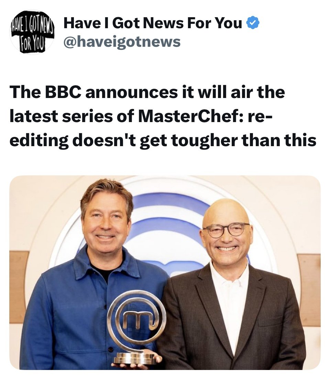This screenshot has width=330, height=381.
Task: Visit the @haveigotnews handle link
Action: (122, 42)
